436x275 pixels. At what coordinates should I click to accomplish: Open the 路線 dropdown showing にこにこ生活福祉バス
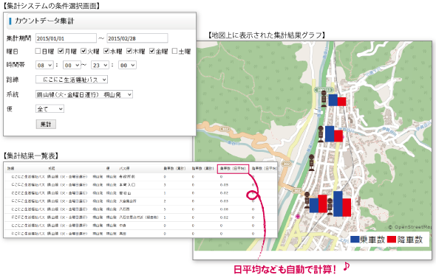(72, 80)
